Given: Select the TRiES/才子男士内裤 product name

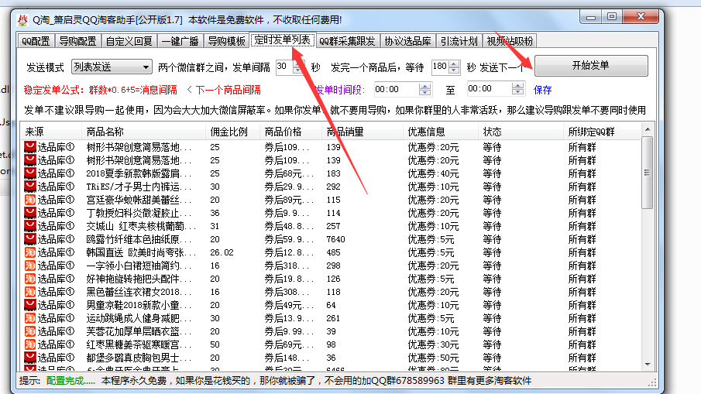Looking at the screenshot, I should point(139,187).
